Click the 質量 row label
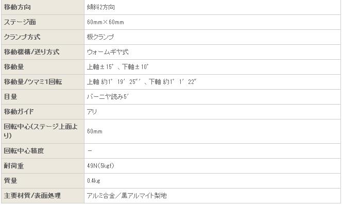The width and height of the screenshot is (342, 205). tap(10, 181)
